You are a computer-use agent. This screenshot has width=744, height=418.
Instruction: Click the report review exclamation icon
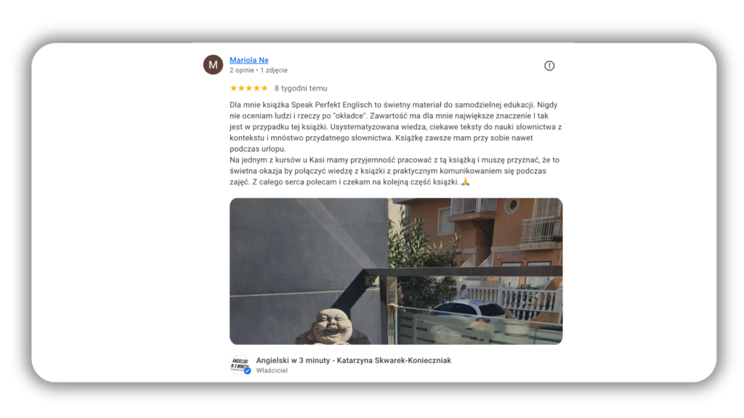(x=549, y=66)
